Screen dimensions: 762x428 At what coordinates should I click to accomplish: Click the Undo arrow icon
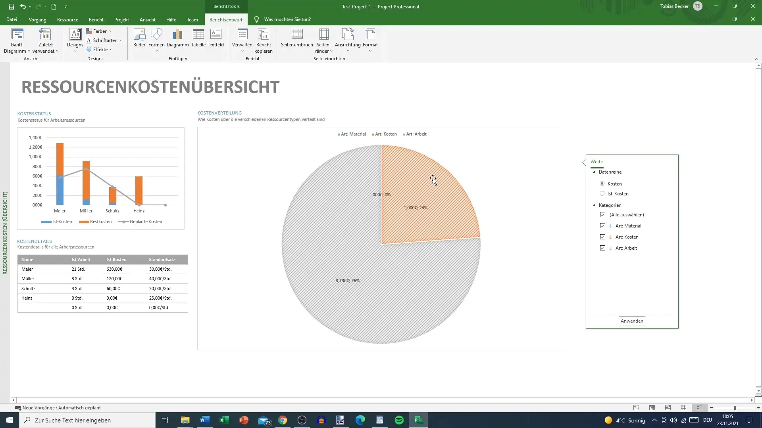coord(23,6)
